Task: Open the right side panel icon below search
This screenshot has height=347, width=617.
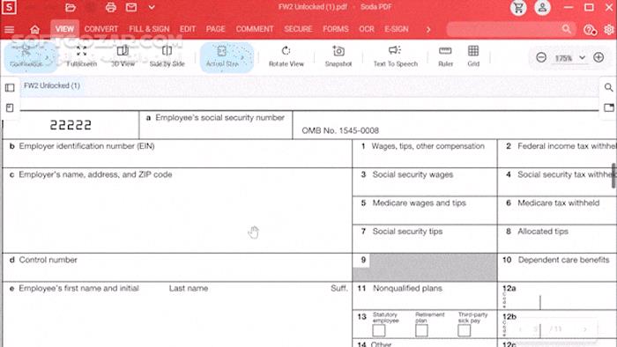Action: (608, 107)
